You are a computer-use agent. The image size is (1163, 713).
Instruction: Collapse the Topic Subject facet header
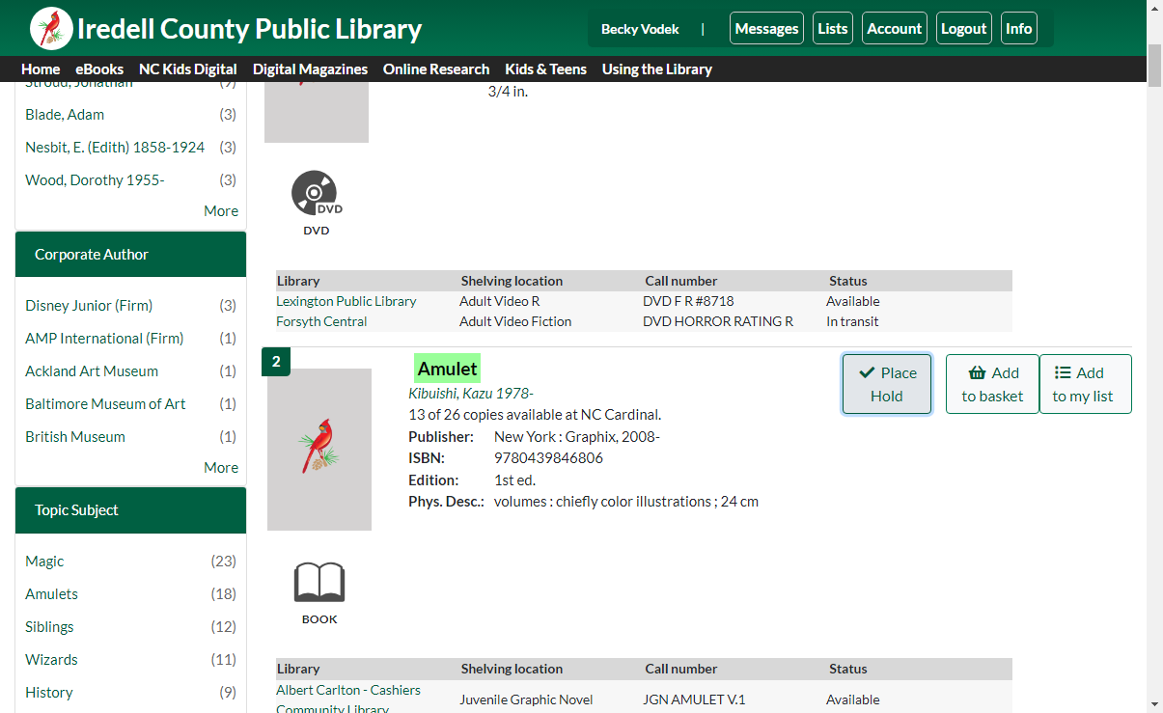(x=130, y=510)
